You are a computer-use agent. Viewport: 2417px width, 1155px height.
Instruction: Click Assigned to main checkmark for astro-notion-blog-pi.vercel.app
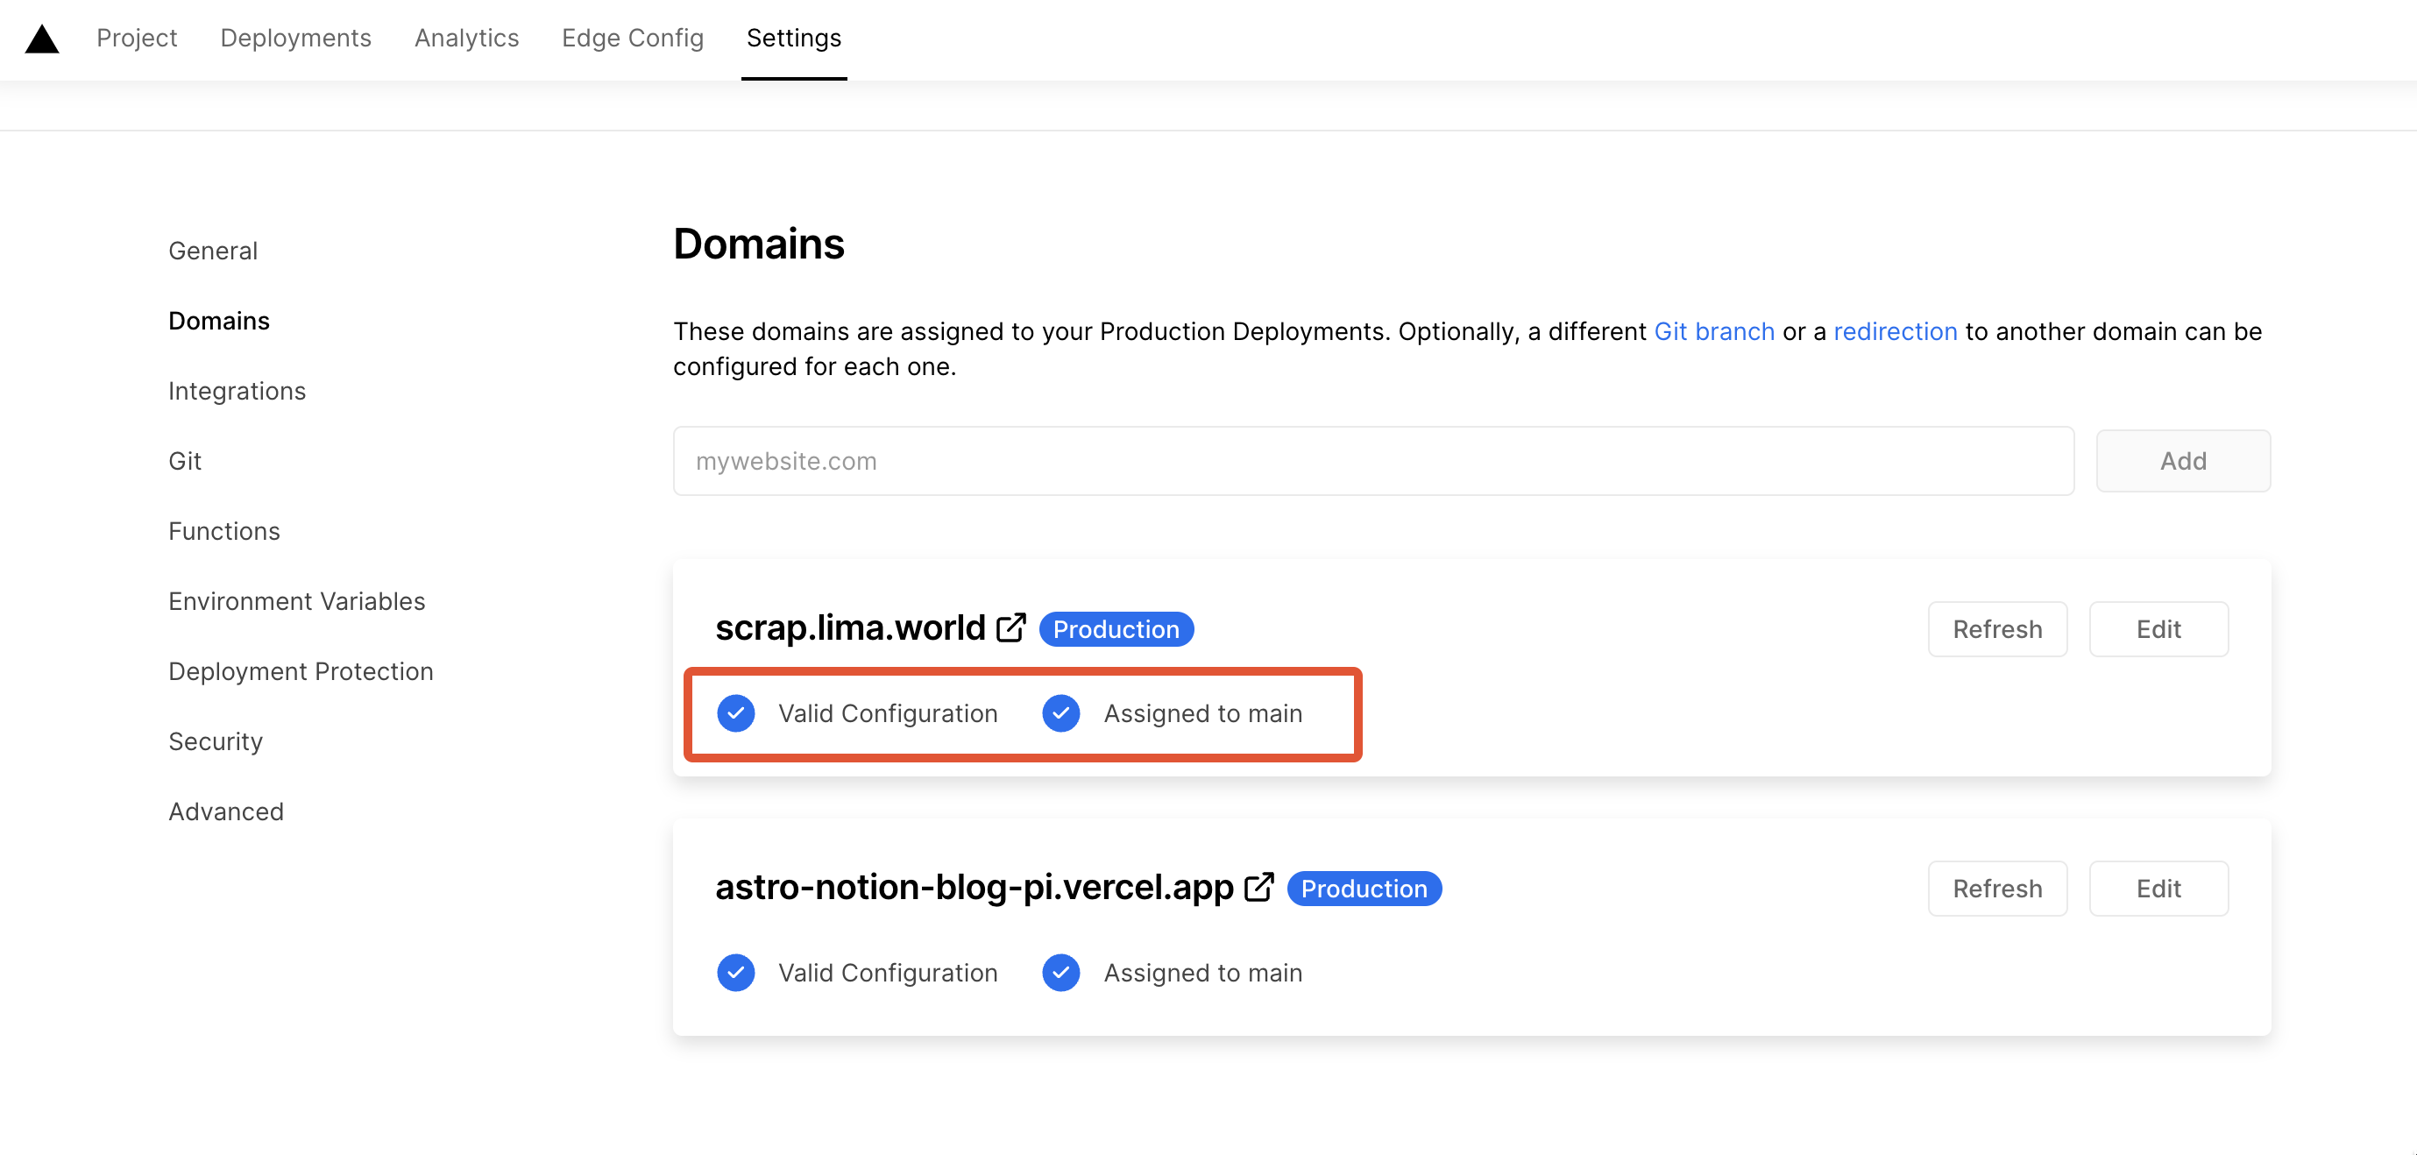pyautogui.click(x=1060, y=973)
